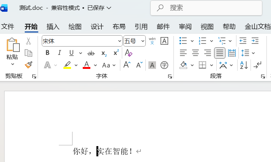Open the 文件 menu
Image resolution: width=271 pixels, height=162 pixels.
8,26
